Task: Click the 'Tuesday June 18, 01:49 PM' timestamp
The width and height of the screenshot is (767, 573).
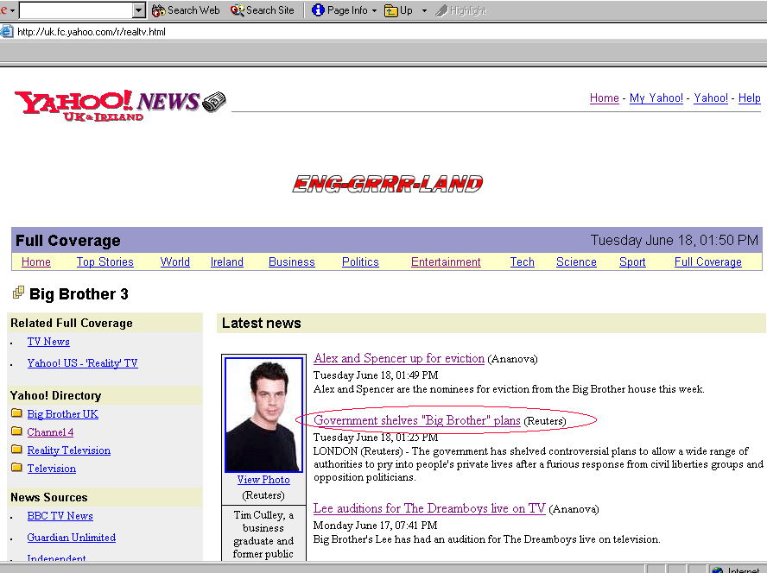Action: 376,375
